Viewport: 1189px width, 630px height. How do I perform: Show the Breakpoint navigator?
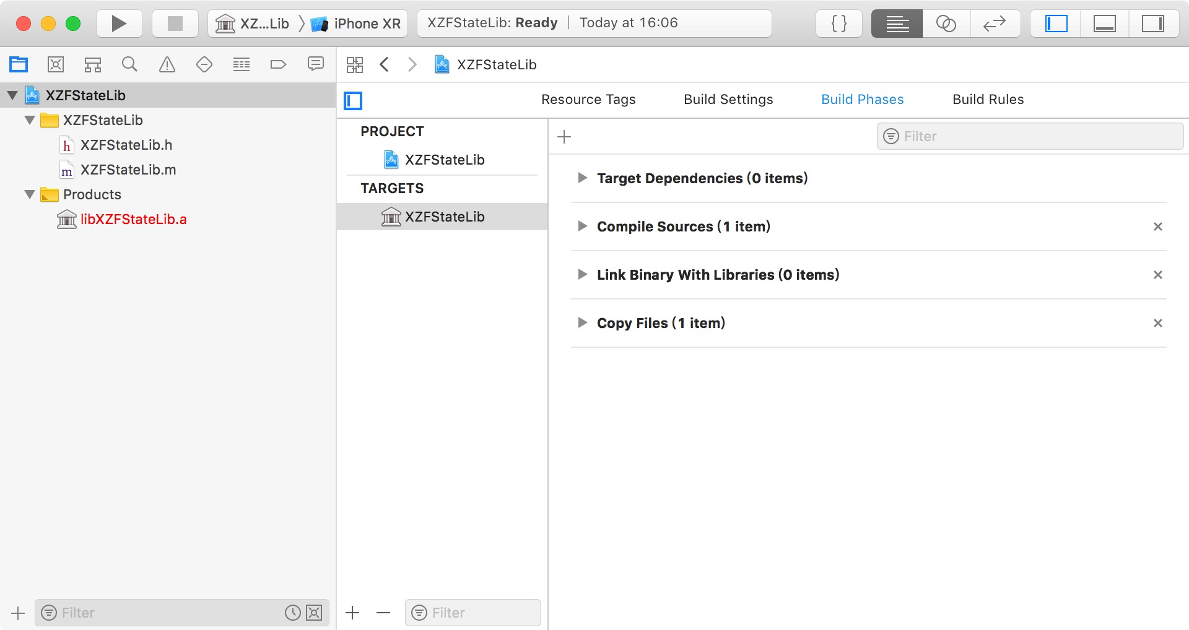point(279,64)
